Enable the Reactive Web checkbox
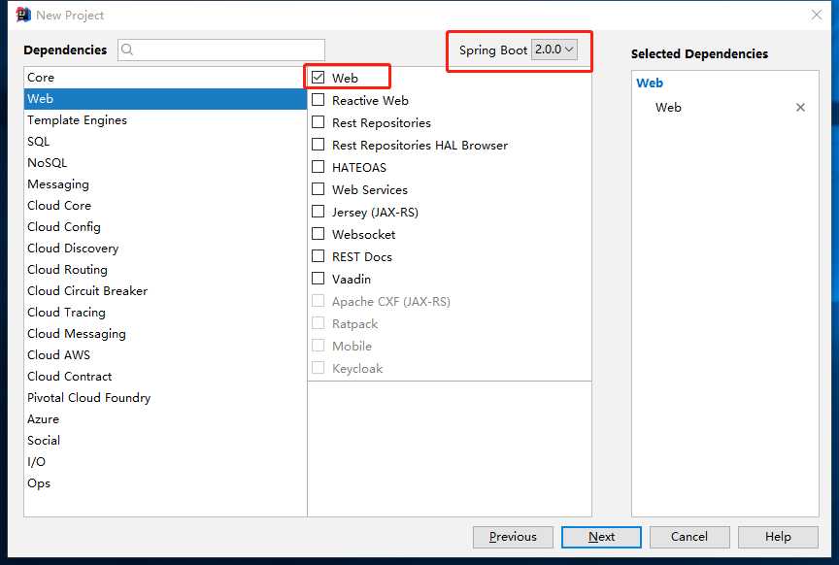Screen dimensions: 839x565 (x=318, y=100)
